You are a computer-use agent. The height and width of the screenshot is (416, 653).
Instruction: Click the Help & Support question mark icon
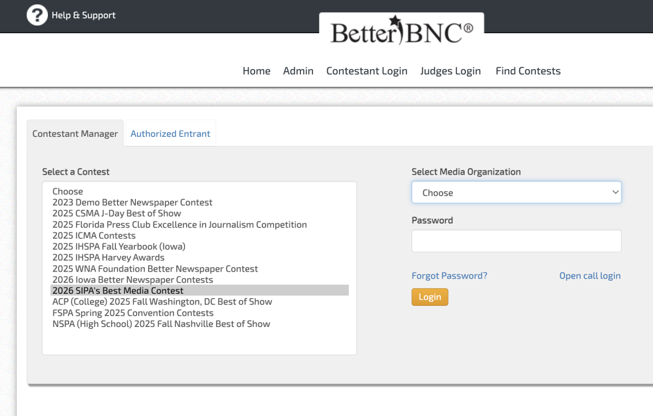(37, 15)
